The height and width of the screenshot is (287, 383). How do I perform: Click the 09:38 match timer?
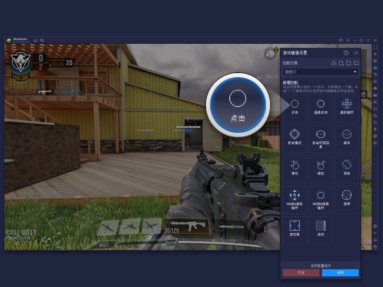[21, 78]
